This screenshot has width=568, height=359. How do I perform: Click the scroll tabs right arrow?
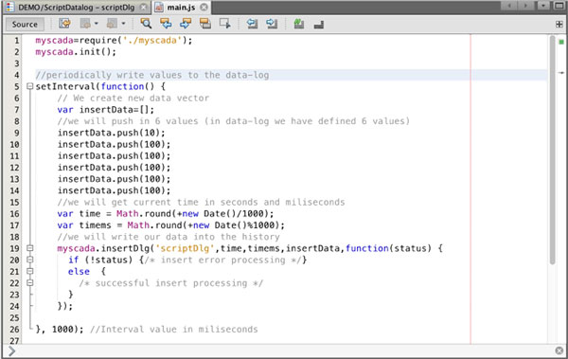pos(525,6)
